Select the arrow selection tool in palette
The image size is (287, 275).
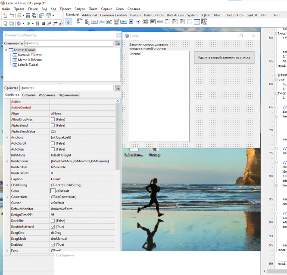[69, 22]
